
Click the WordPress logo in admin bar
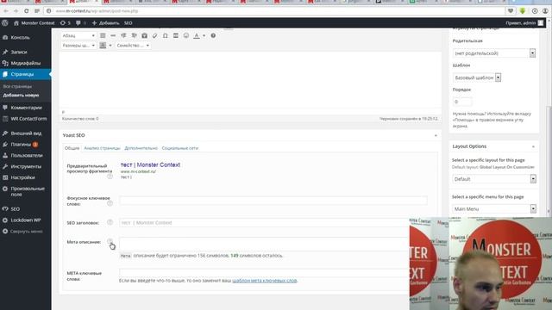tap(5, 23)
